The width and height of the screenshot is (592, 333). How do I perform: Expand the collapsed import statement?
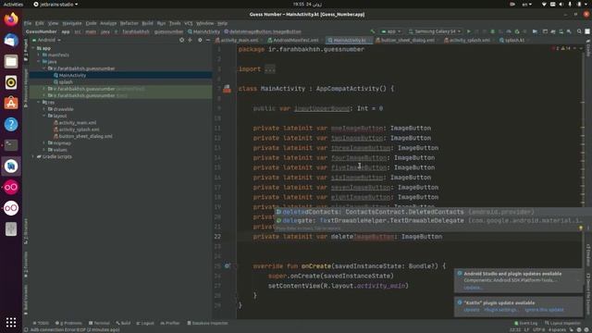point(270,69)
